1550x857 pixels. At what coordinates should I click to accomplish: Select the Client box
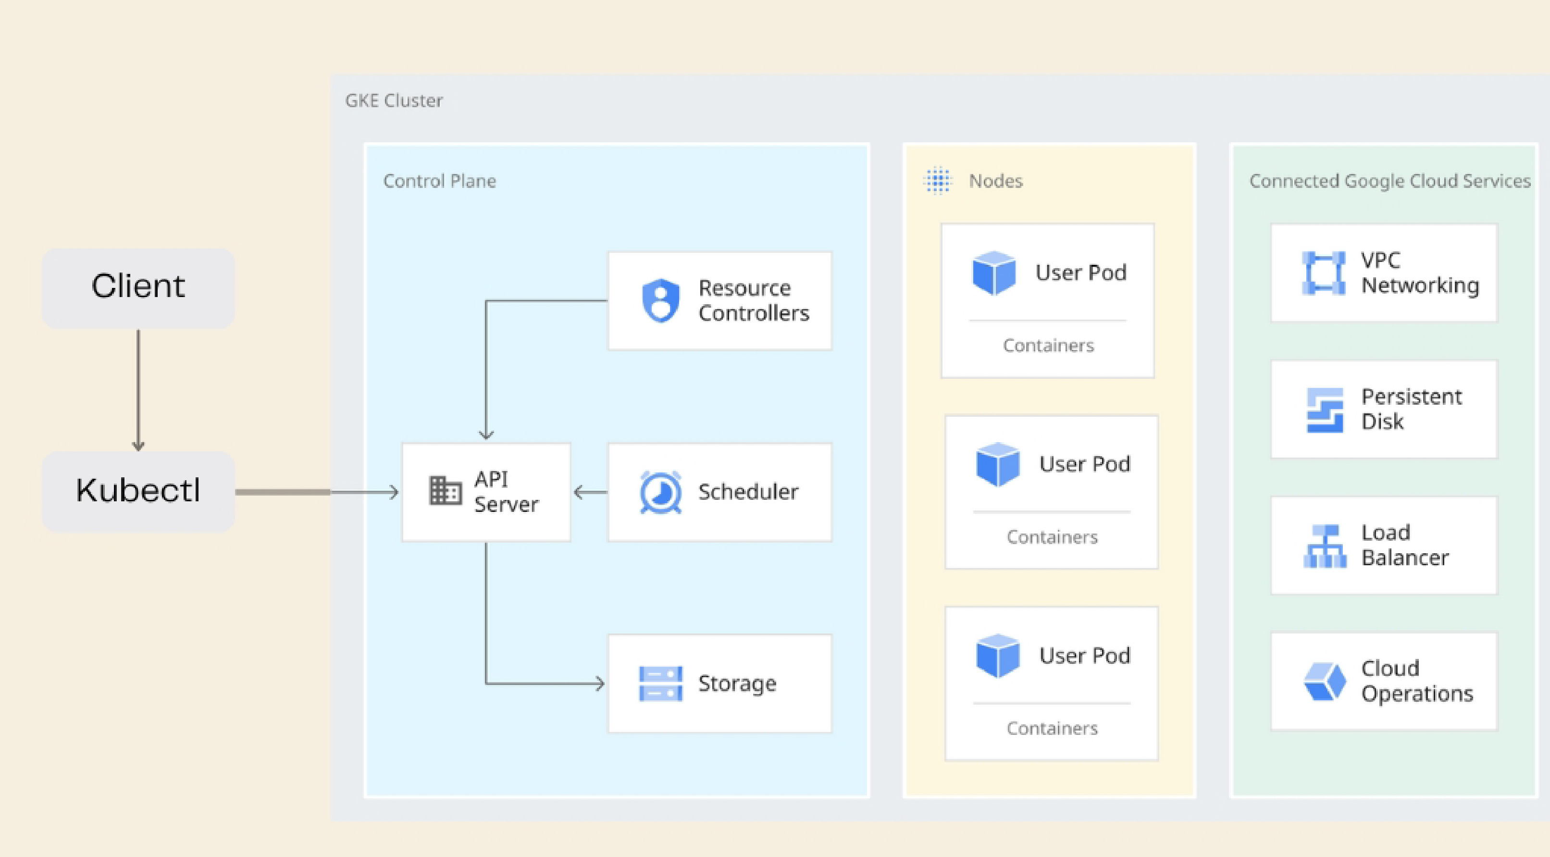tap(138, 288)
